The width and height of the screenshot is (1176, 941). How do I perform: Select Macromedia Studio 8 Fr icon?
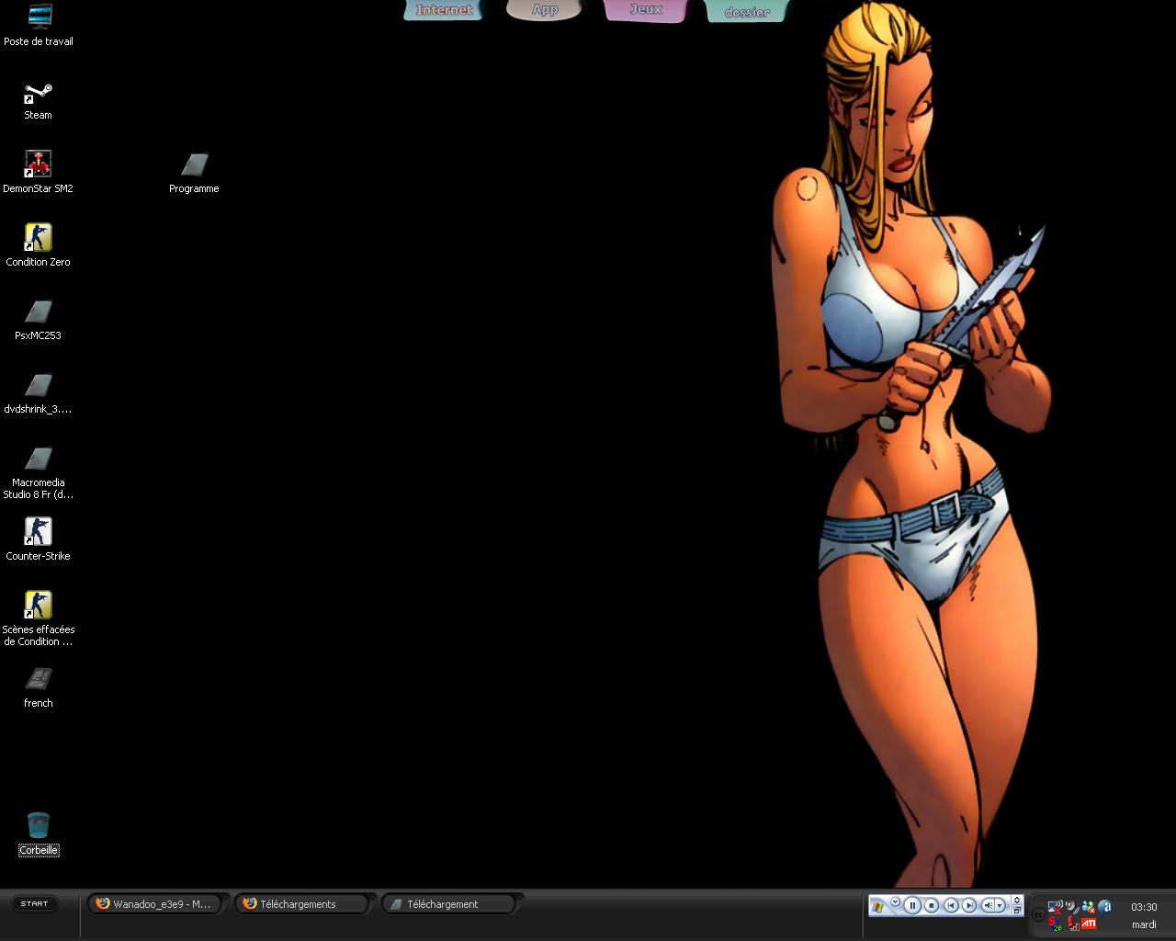(x=38, y=472)
